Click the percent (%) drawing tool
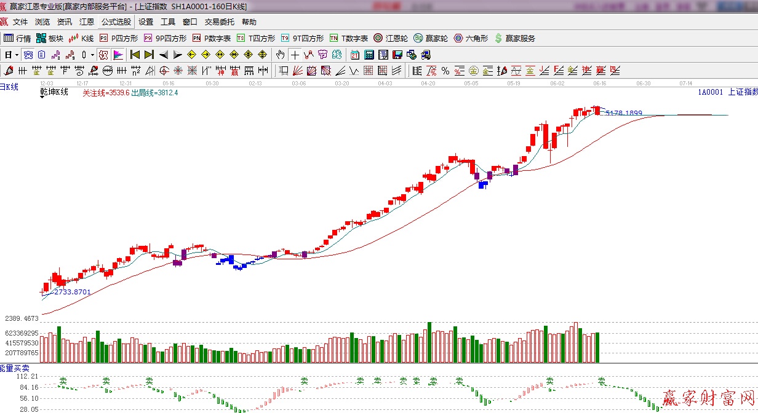Screen dimensions: 758x413 coord(445,71)
